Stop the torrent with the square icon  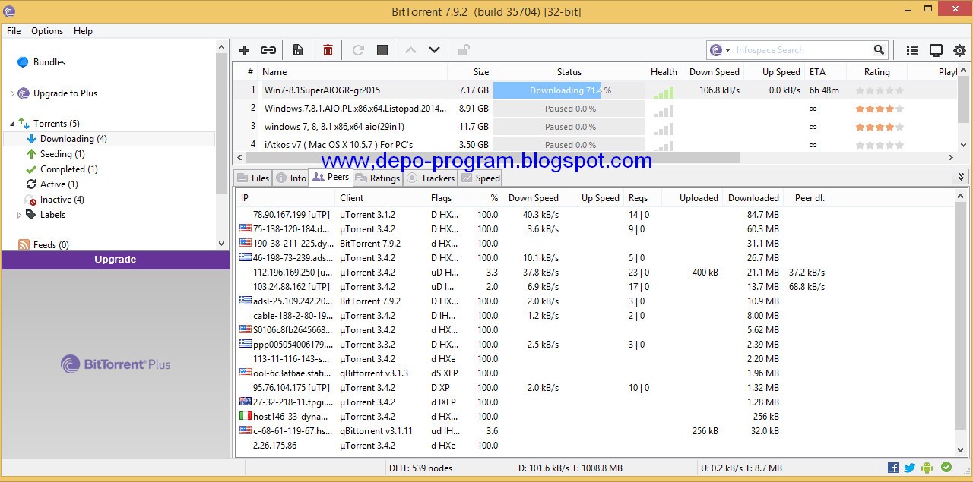[x=382, y=50]
